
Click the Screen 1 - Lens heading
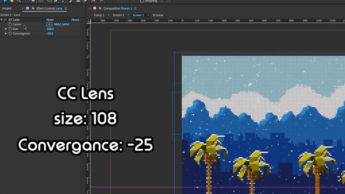10,15
